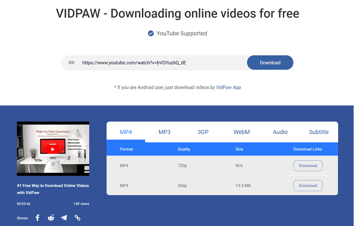Download the 720p MP4 file
This screenshot has width=354, height=226.
click(x=308, y=165)
